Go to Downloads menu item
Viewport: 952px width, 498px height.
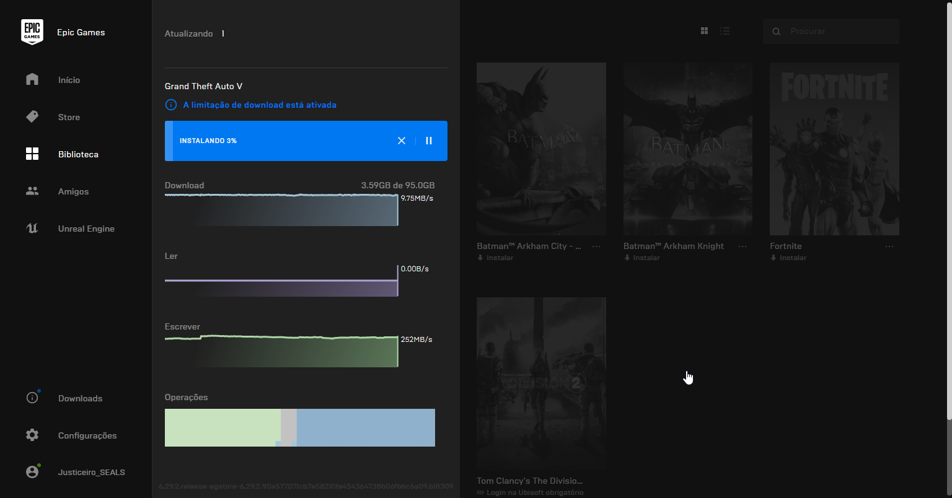80,398
